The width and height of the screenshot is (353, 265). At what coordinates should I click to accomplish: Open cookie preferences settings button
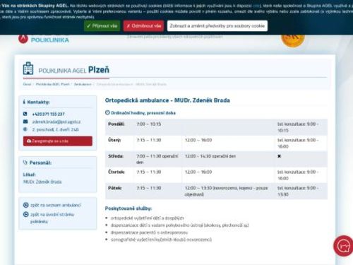tap(217, 26)
